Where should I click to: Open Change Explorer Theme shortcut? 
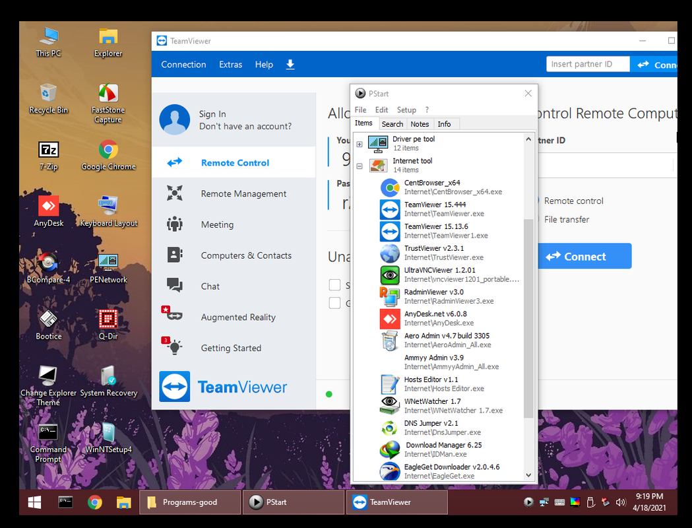[49, 386]
